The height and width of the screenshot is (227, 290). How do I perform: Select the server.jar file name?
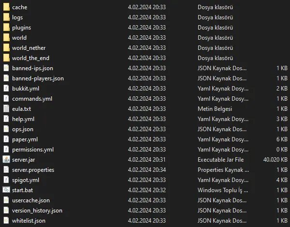pyautogui.click(x=23, y=160)
